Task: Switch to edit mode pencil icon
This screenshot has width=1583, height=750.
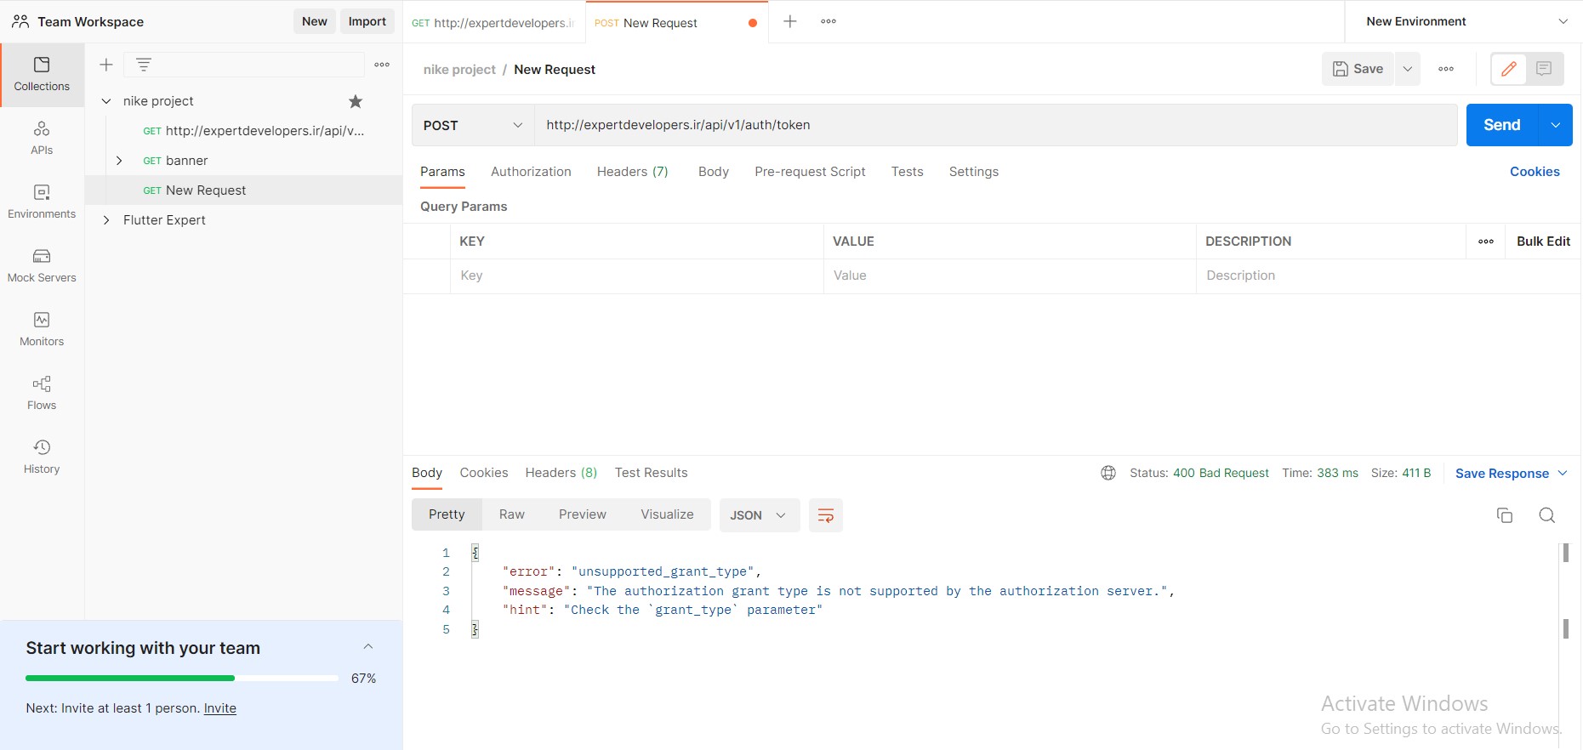Action: (1509, 69)
